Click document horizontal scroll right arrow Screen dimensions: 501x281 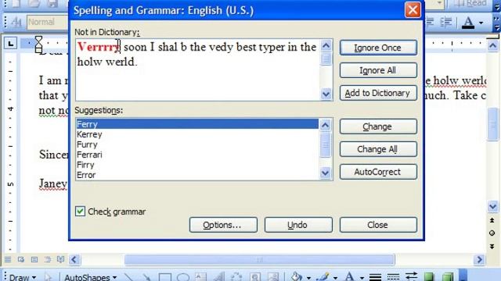(479, 260)
